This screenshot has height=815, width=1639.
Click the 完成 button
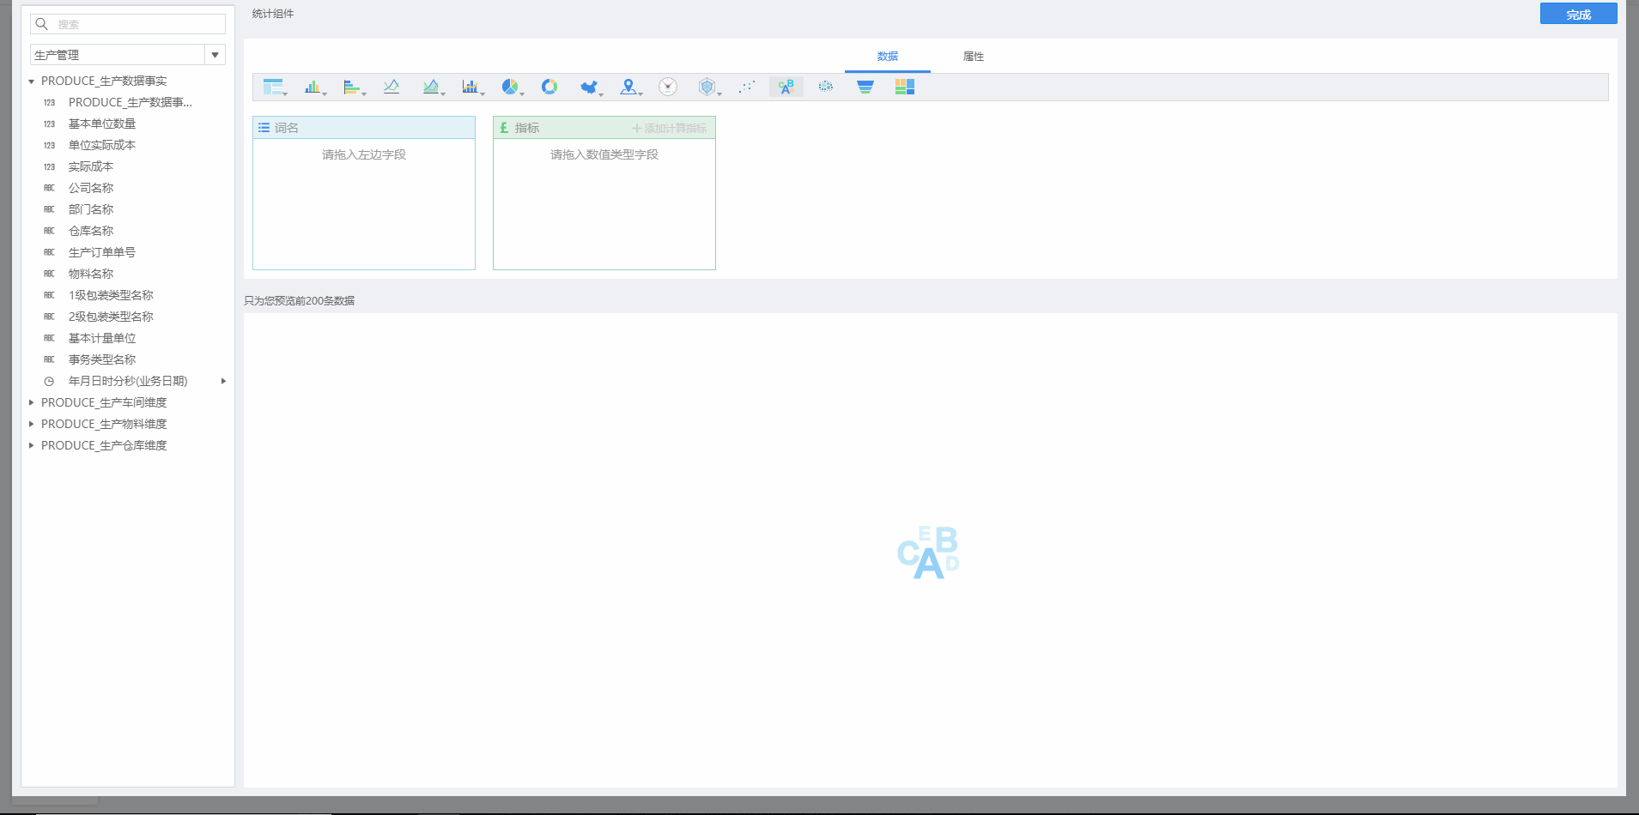(x=1578, y=14)
